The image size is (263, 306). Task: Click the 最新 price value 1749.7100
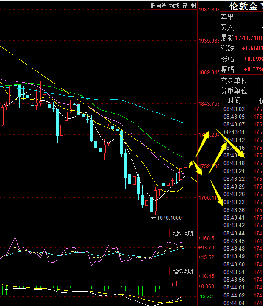coord(247,38)
